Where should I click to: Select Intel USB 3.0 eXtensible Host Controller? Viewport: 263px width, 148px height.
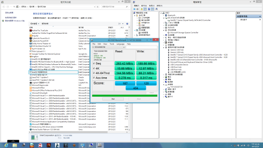pyautogui.click(x=194, y=60)
